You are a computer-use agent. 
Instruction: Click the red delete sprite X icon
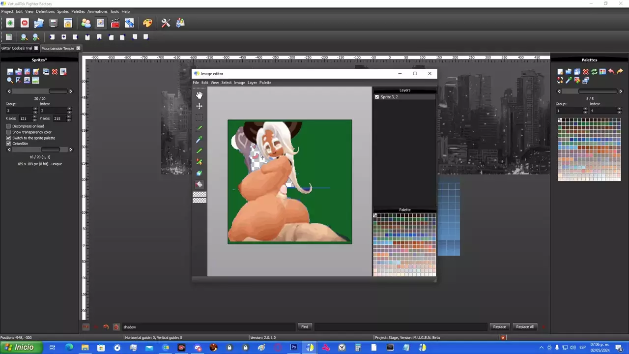pyautogui.click(x=55, y=72)
